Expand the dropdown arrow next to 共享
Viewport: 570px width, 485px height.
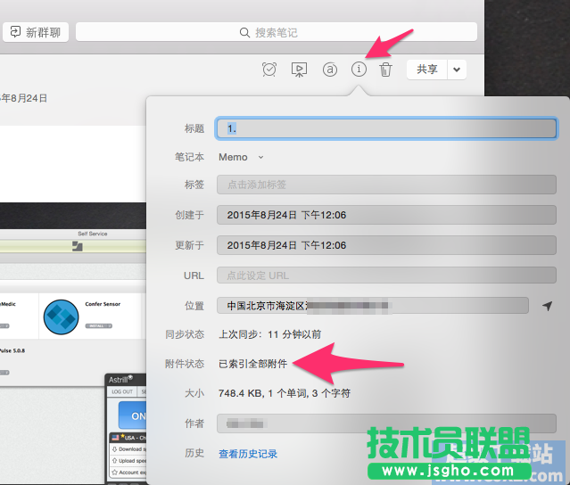point(457,70)
